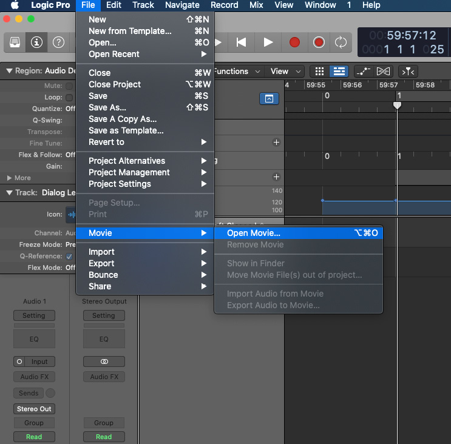Click the Sends button on Audio 1
The height and width of the screenshot is (444, 451).
point(29,393)
